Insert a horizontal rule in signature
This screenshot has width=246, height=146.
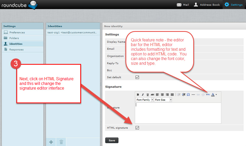pos(193,95)
